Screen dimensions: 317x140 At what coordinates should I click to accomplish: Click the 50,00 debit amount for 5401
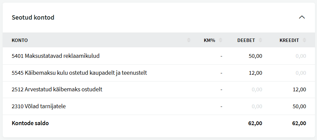255,56
